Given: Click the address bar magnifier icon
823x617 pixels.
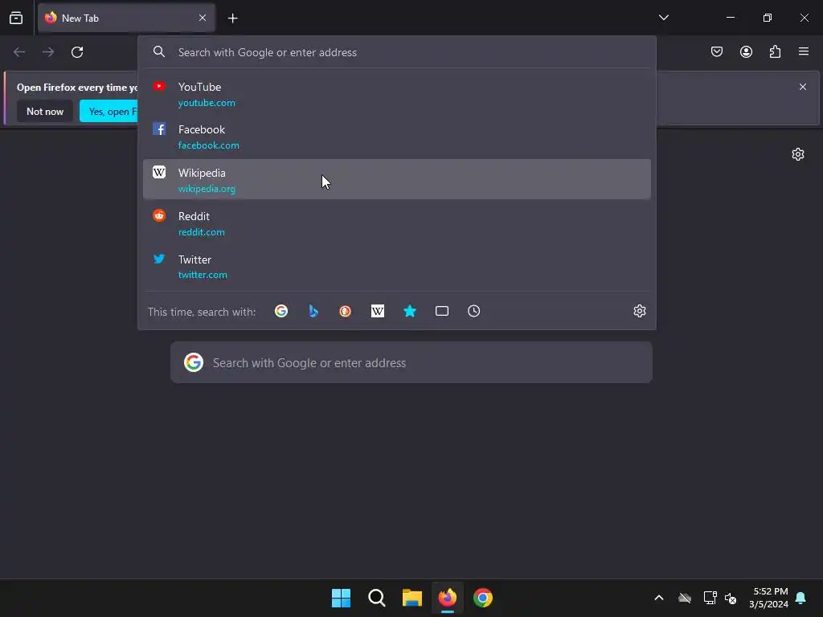Looking at the screenshot, I should (x=159, y=51).
